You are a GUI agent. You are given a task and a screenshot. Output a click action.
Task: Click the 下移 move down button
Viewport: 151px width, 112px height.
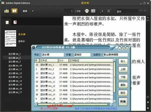point(123,77)
